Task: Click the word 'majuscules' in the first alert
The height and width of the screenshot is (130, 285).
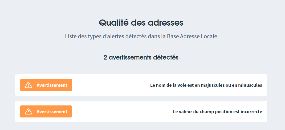Action: pyautogui.click(x=213, y=85)
